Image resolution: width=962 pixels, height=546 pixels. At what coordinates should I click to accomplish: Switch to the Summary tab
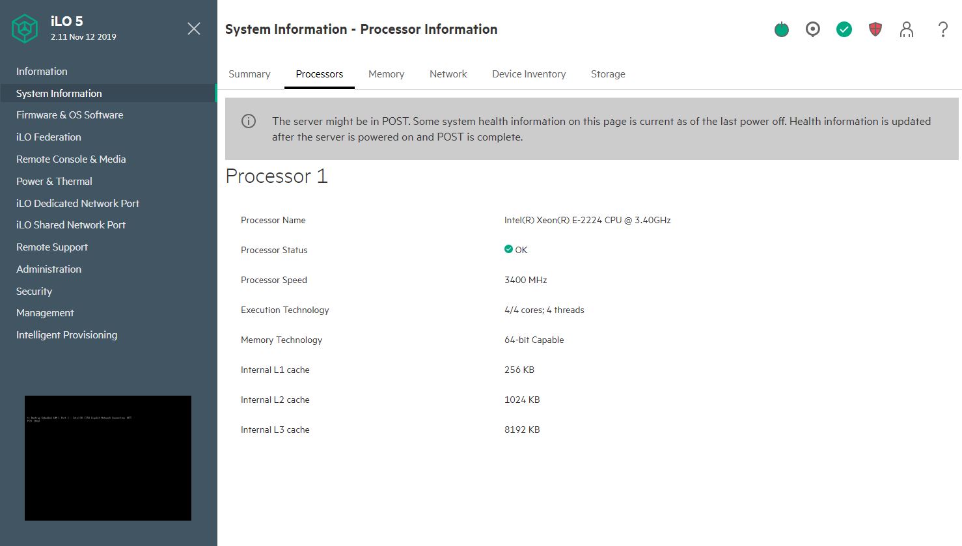click(x=249, y=74)
